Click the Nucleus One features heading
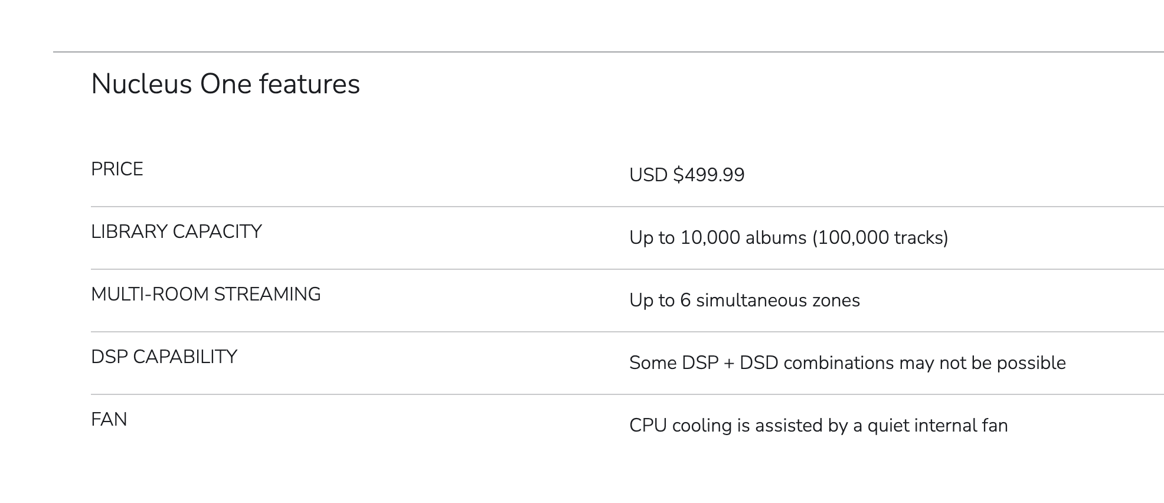 pyautogui.click(x=225, y=84)
